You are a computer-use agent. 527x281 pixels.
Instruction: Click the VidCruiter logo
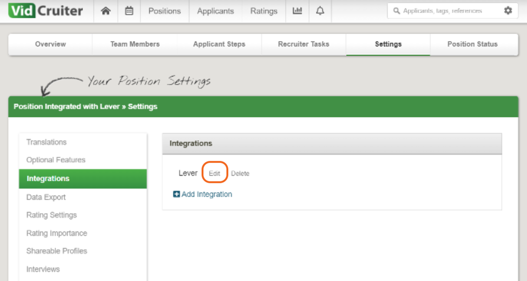(45, 11)
